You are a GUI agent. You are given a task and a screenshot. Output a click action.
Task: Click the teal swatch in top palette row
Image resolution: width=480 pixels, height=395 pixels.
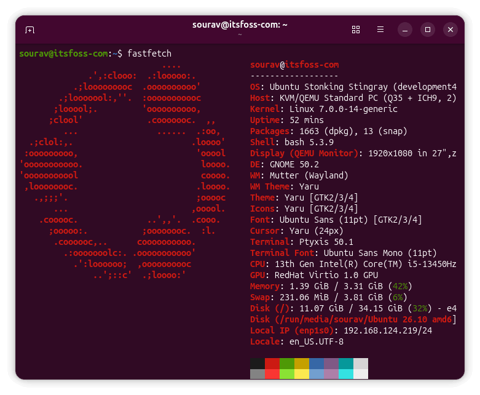point(346,364)
